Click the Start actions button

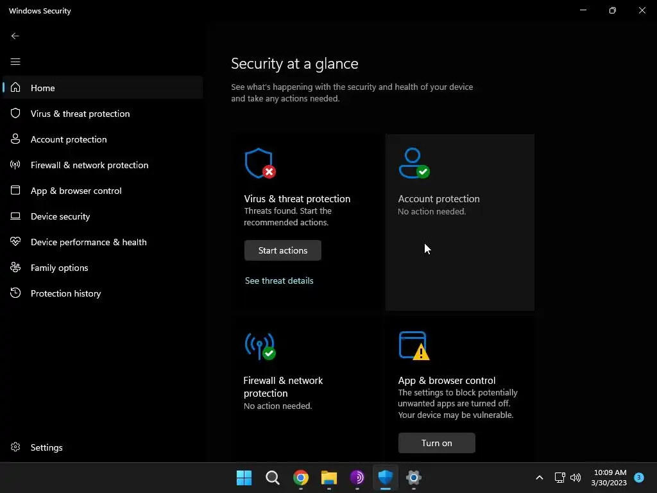(283, 250)
